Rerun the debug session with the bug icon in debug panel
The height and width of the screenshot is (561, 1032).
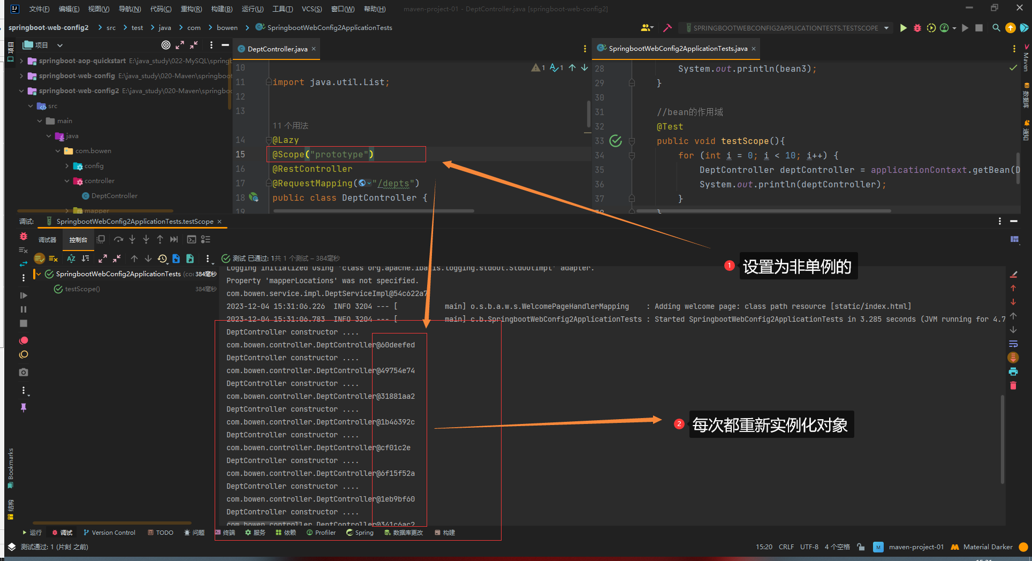click(24, 236)
